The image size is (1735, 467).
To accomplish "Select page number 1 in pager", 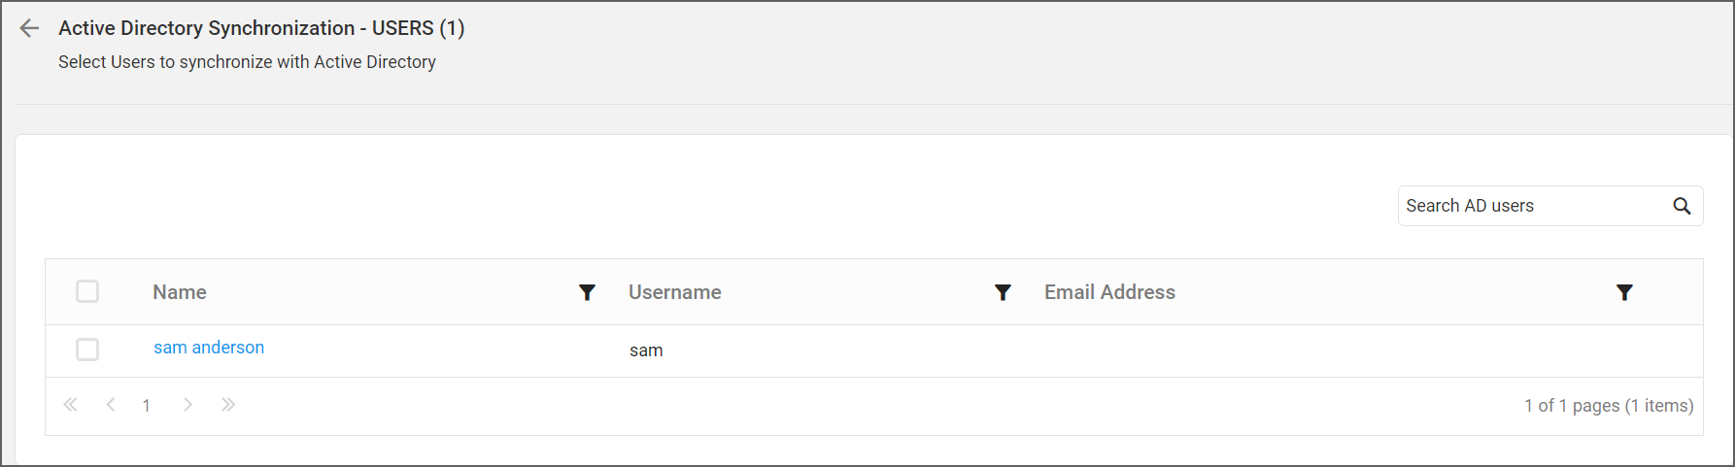I will click(147, 406).
